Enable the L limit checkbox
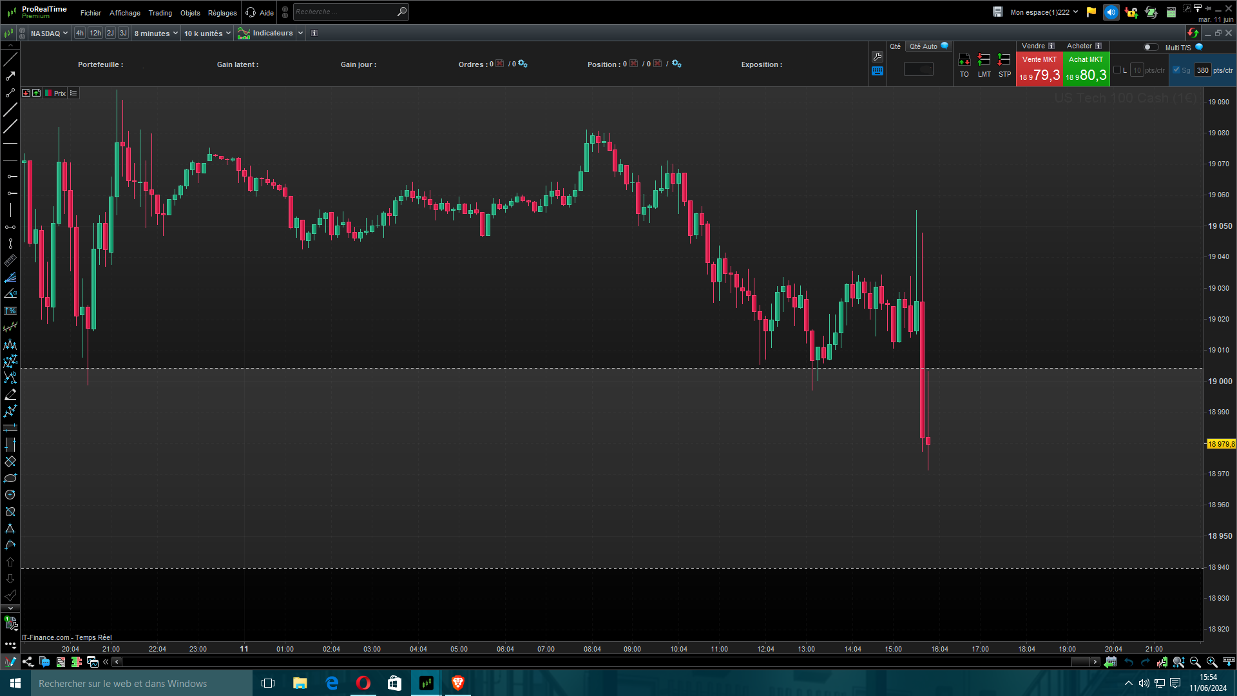This screenshot has width=1237, height=696. tap(1117, 70)
